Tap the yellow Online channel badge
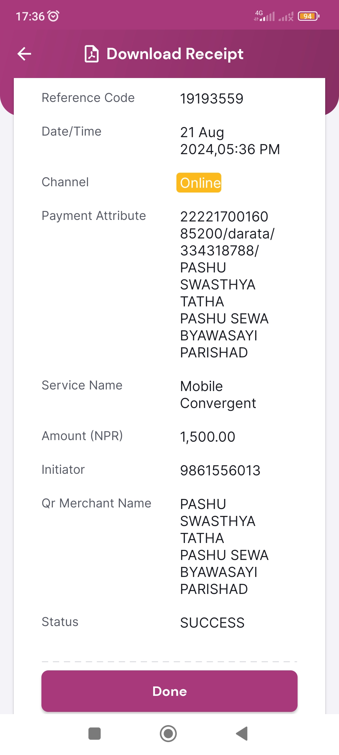This screenshot has height=755, width=339. pyautogui.click(x=199, y=182)
